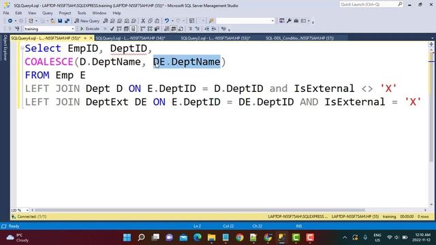Toggle IntelliSense Enabled icon

coord(134,29)
